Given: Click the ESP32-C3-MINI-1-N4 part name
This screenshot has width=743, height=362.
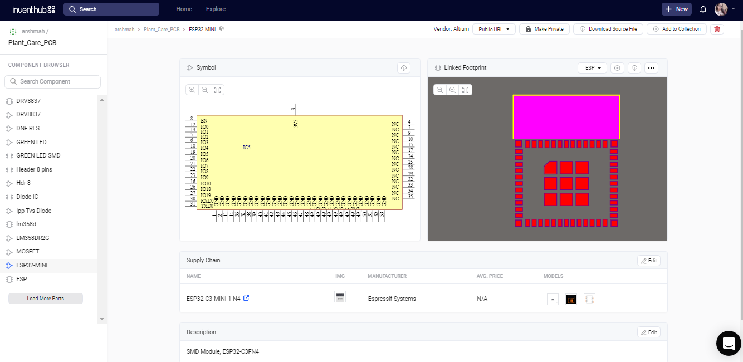Looking at the screenshot, I should coord(213,299).
